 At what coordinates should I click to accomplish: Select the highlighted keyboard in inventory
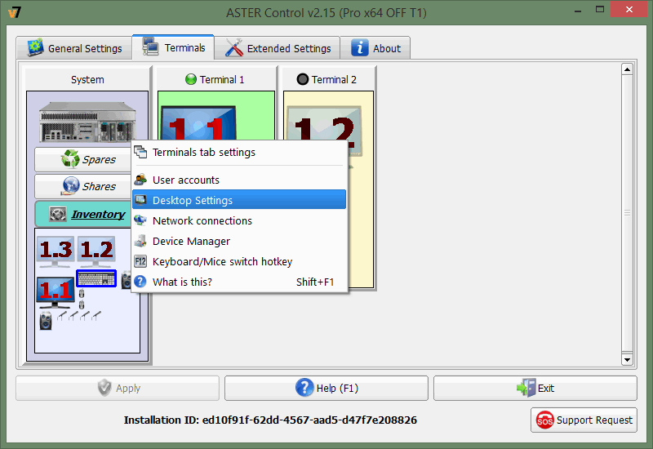point(96,278)
